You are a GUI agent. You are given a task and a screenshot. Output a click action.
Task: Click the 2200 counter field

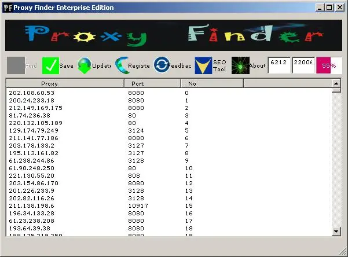tap(303, 65)
